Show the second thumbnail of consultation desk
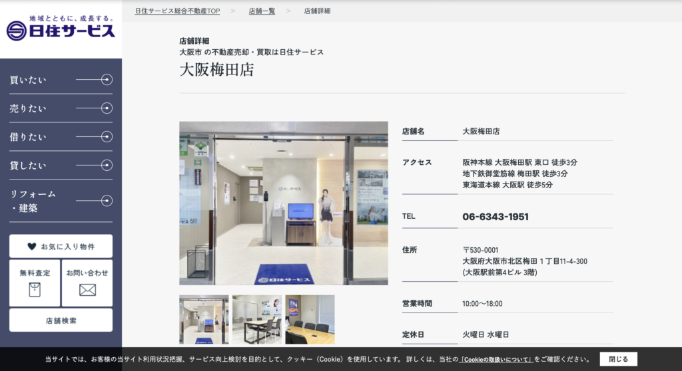This screenshot has width=682, height=371. tap(257, 320)
